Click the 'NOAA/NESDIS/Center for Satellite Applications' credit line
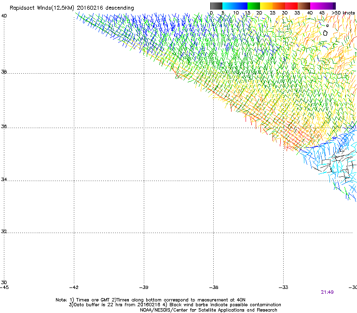The image size is (357, 313). [208, 310]
